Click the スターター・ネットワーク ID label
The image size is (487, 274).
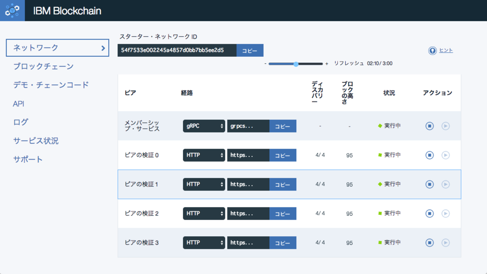158,37
